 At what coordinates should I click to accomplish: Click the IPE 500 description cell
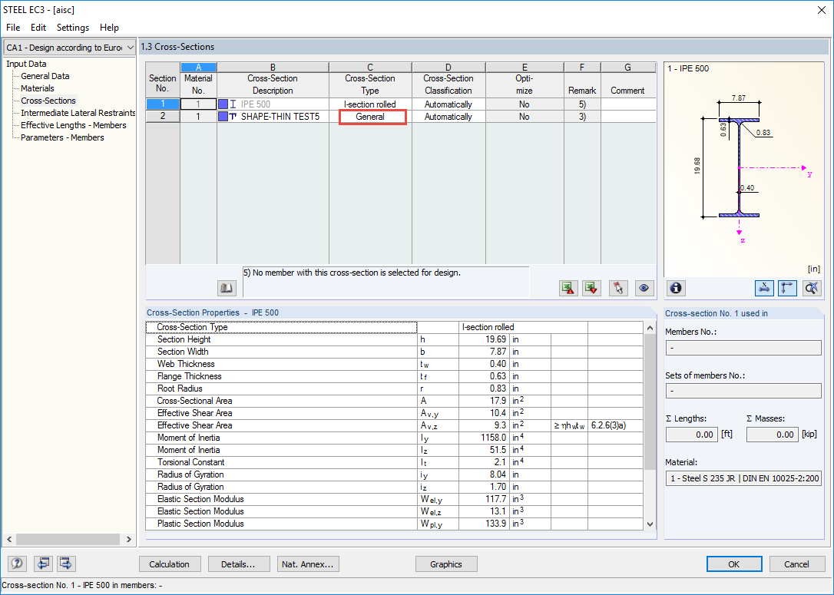(x=273, y=104)
